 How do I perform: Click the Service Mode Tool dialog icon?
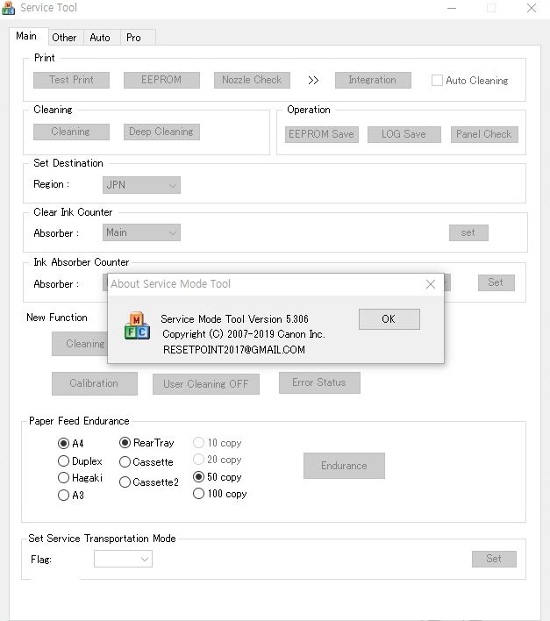coord(137,325)
